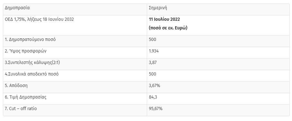Image resolution: width=292 pixels, height=121 pixels.
Task: Click the text (ποσά σε εκ. Ευρώ)
Action: 168,28
